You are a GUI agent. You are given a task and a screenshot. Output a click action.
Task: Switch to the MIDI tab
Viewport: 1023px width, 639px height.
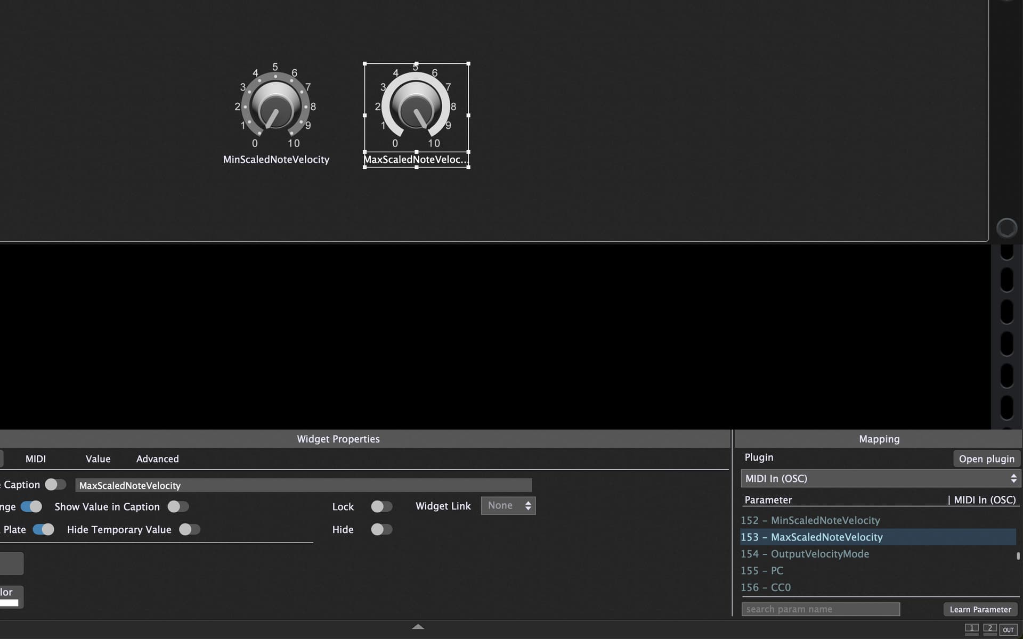pyautogui.click(x=36, y=458)
